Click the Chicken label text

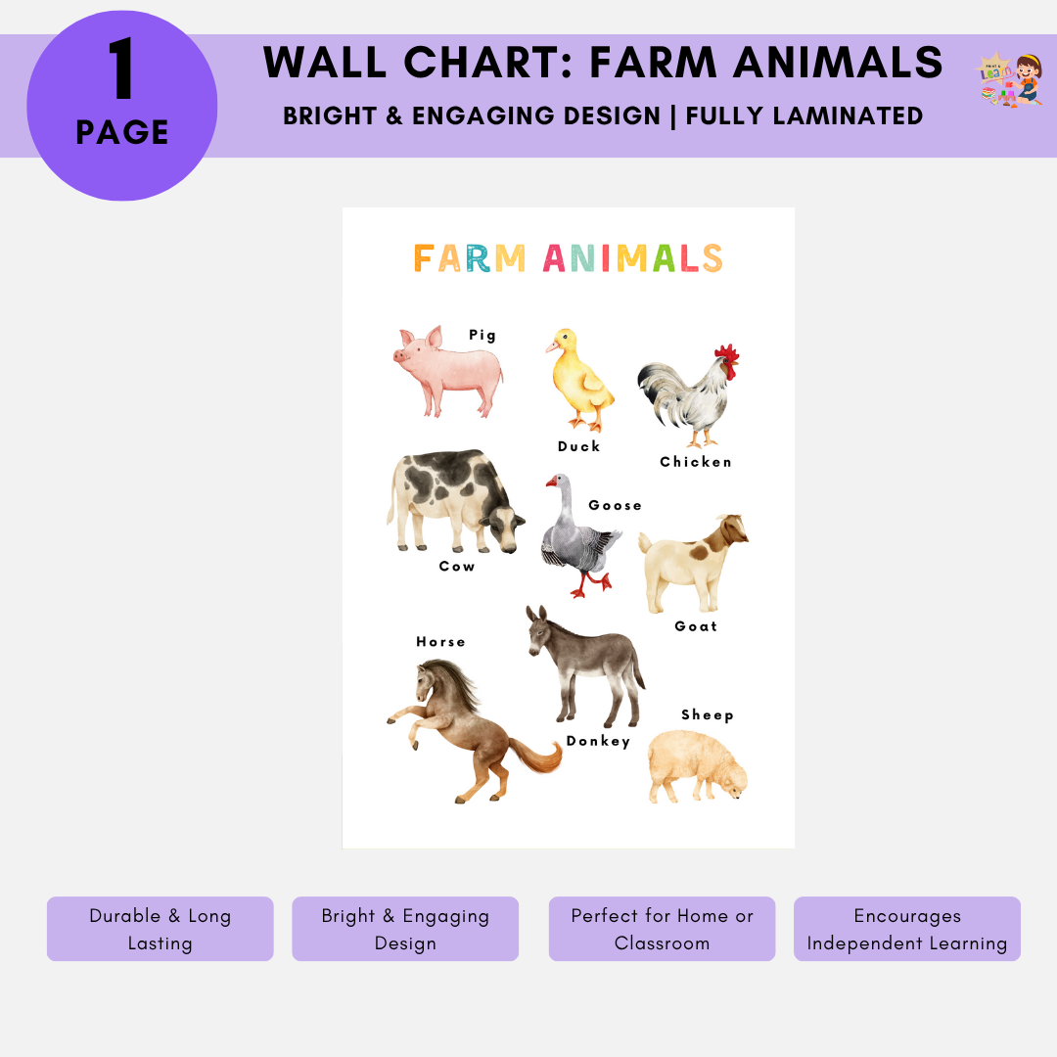(x=696, y=462)
